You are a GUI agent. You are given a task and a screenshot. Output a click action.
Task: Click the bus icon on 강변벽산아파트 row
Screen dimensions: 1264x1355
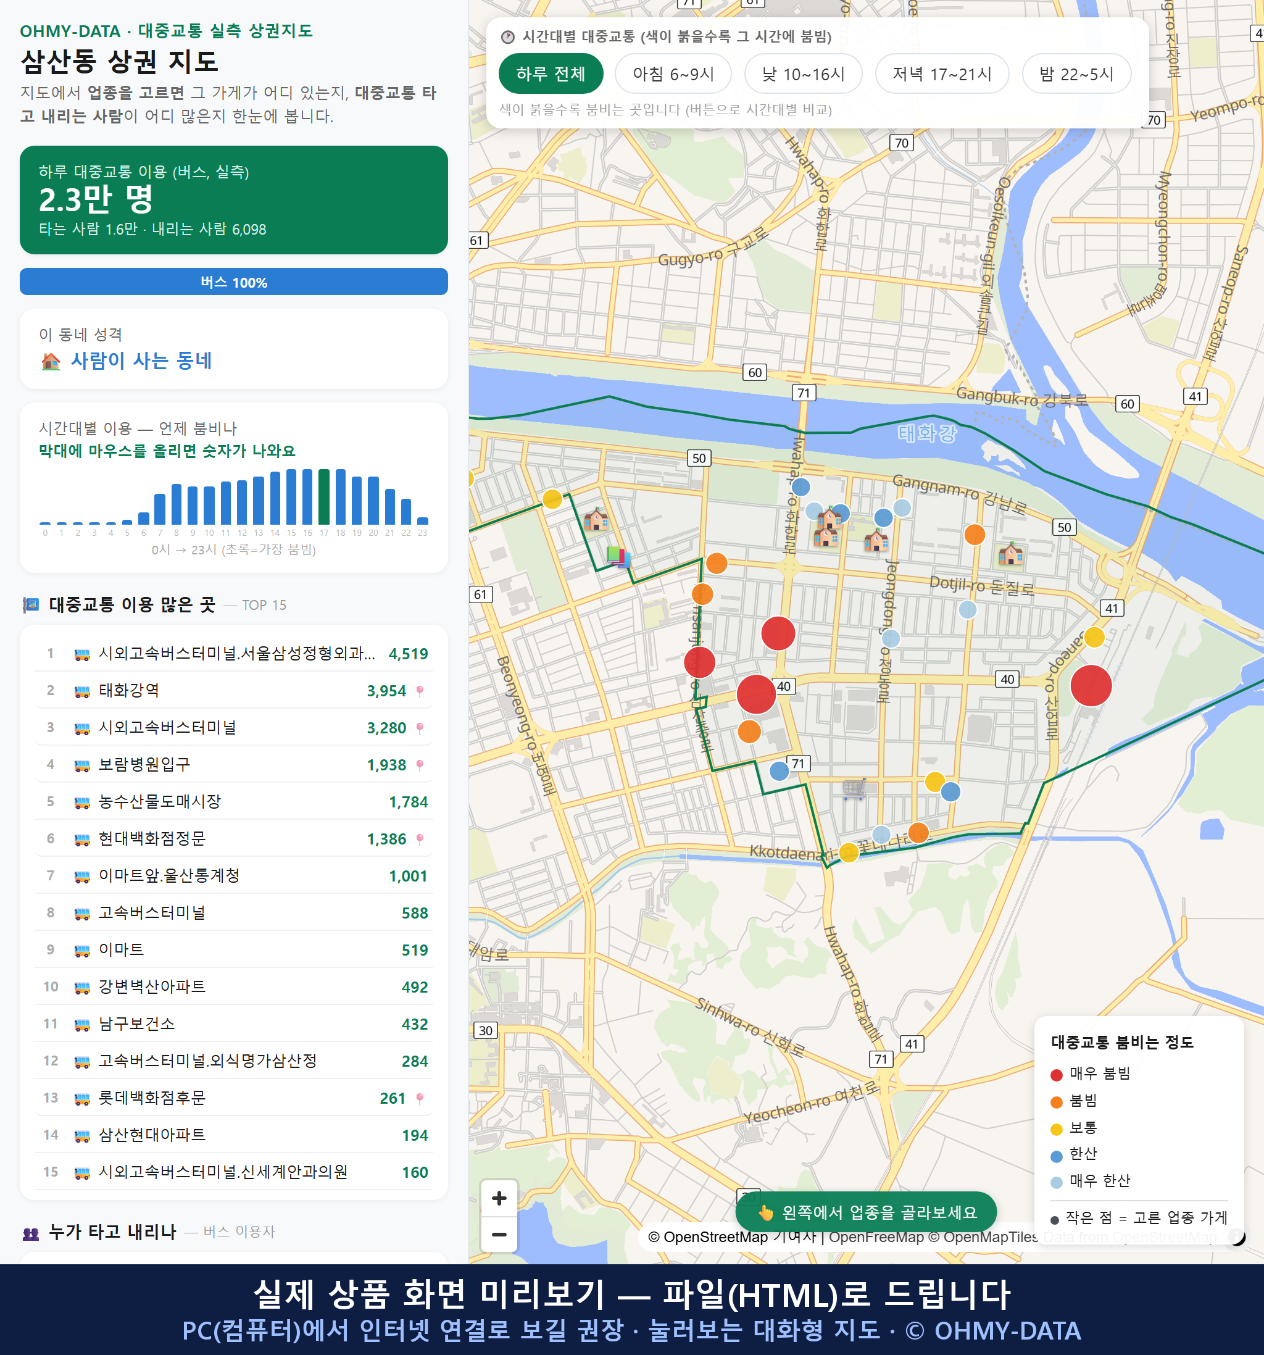click(x=81, y=988)
